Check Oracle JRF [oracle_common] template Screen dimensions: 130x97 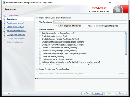click(x=40, y=57)
